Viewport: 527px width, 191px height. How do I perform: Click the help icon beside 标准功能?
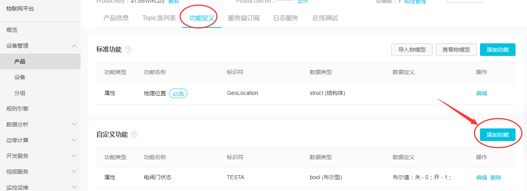tap(128, 50)
